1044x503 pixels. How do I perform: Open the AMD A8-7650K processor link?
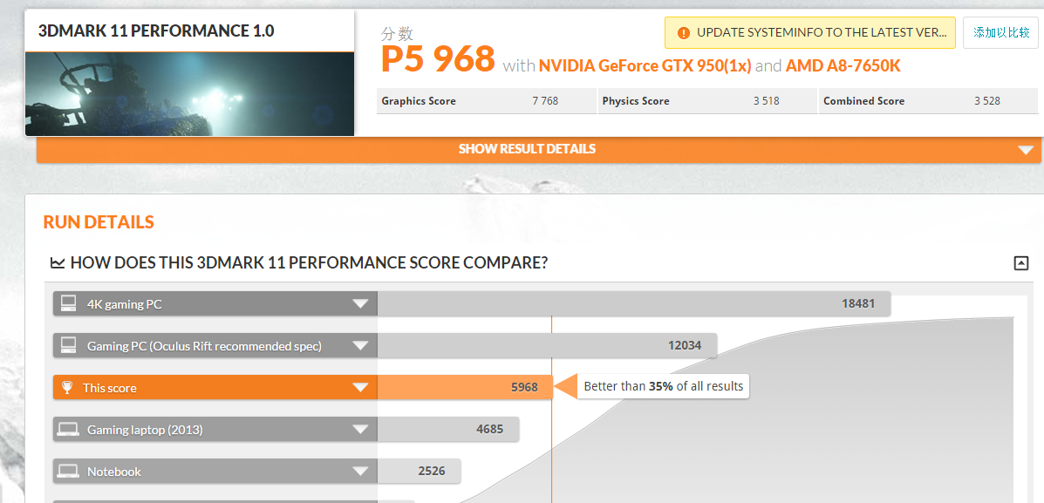coord(843,66)
